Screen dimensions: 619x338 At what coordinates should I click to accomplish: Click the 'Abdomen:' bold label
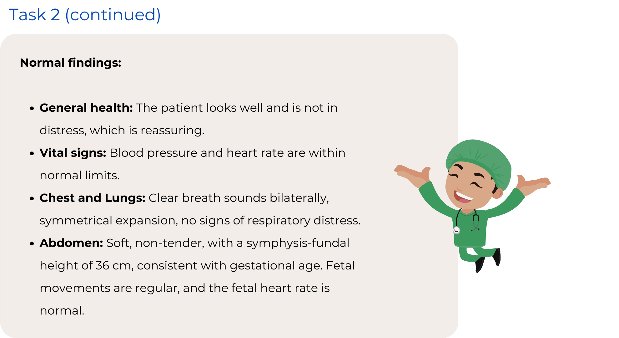pyautogui.click(x=71, y=243)
